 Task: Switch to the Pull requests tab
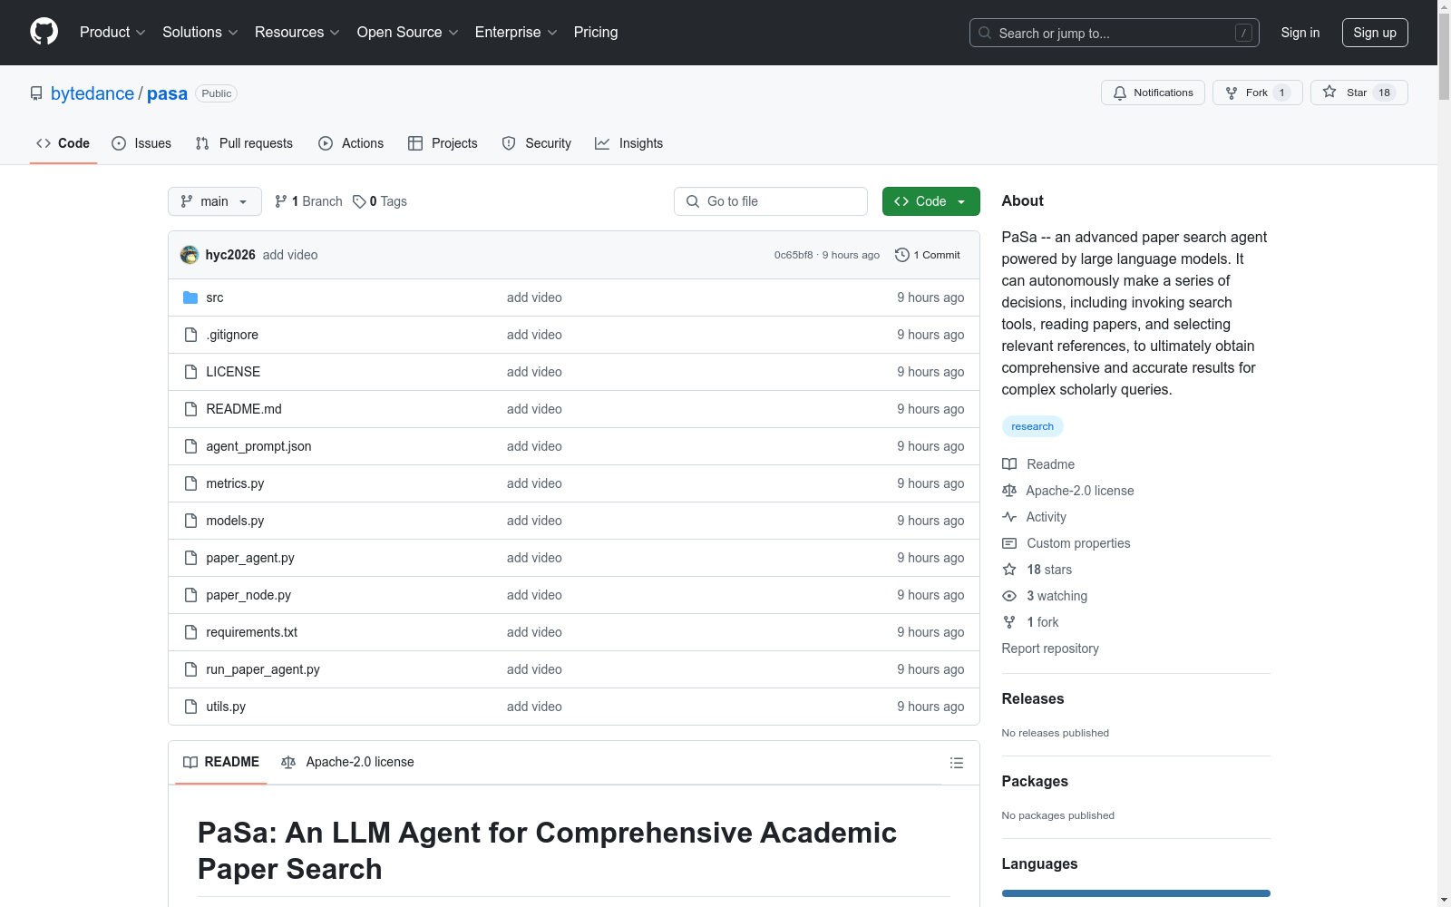244,143
